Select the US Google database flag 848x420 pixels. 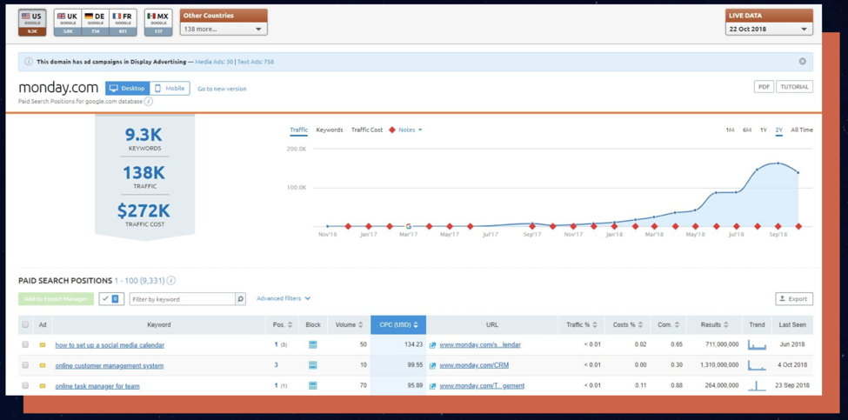coord(32,23)
